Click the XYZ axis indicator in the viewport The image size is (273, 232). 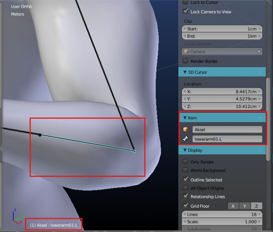[16, 217]
